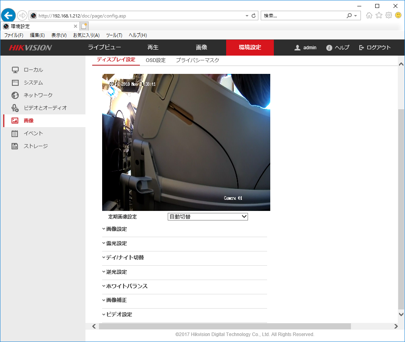405x342 pixels.
Task: Click the vertical scrollbar down arrow
Action: [401, 314]
